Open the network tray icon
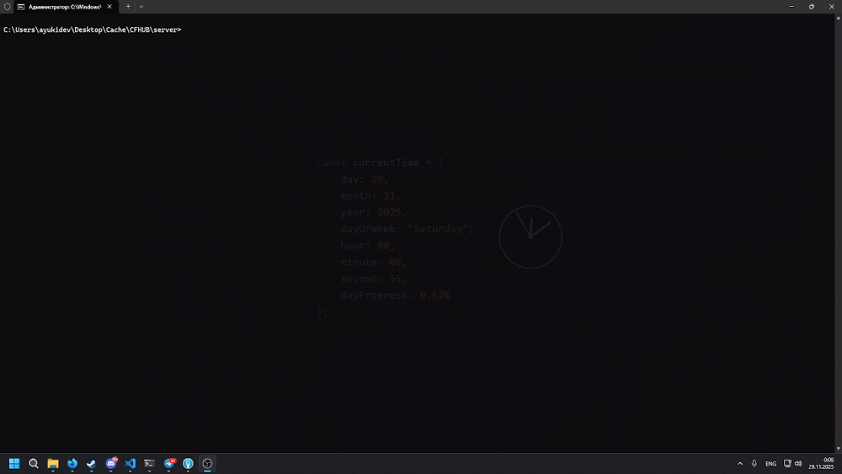The height and width of the screenshot is (474, 842). coord(787,463)
